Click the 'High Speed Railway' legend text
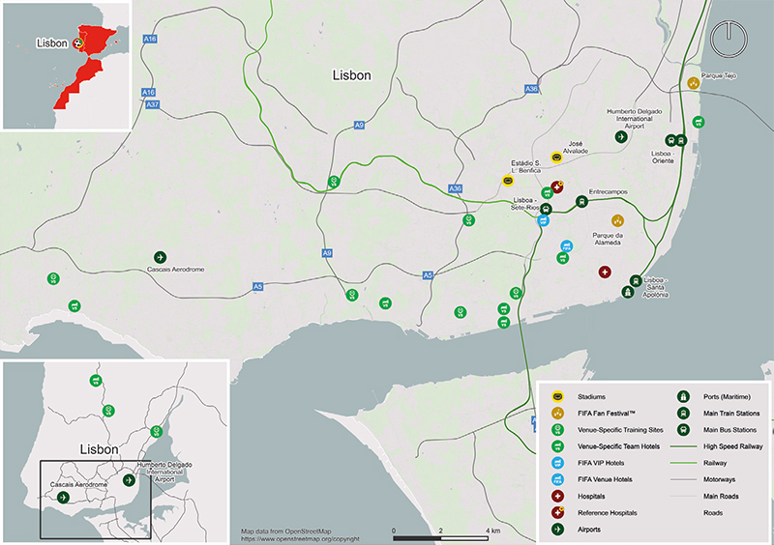774x545 pixels. (x=733, y=446)
